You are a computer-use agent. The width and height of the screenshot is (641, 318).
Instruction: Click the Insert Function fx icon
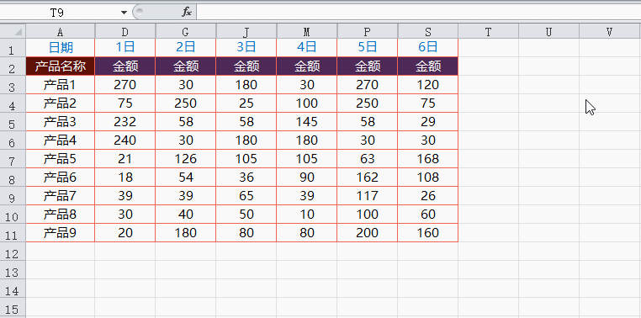[187, 13]
